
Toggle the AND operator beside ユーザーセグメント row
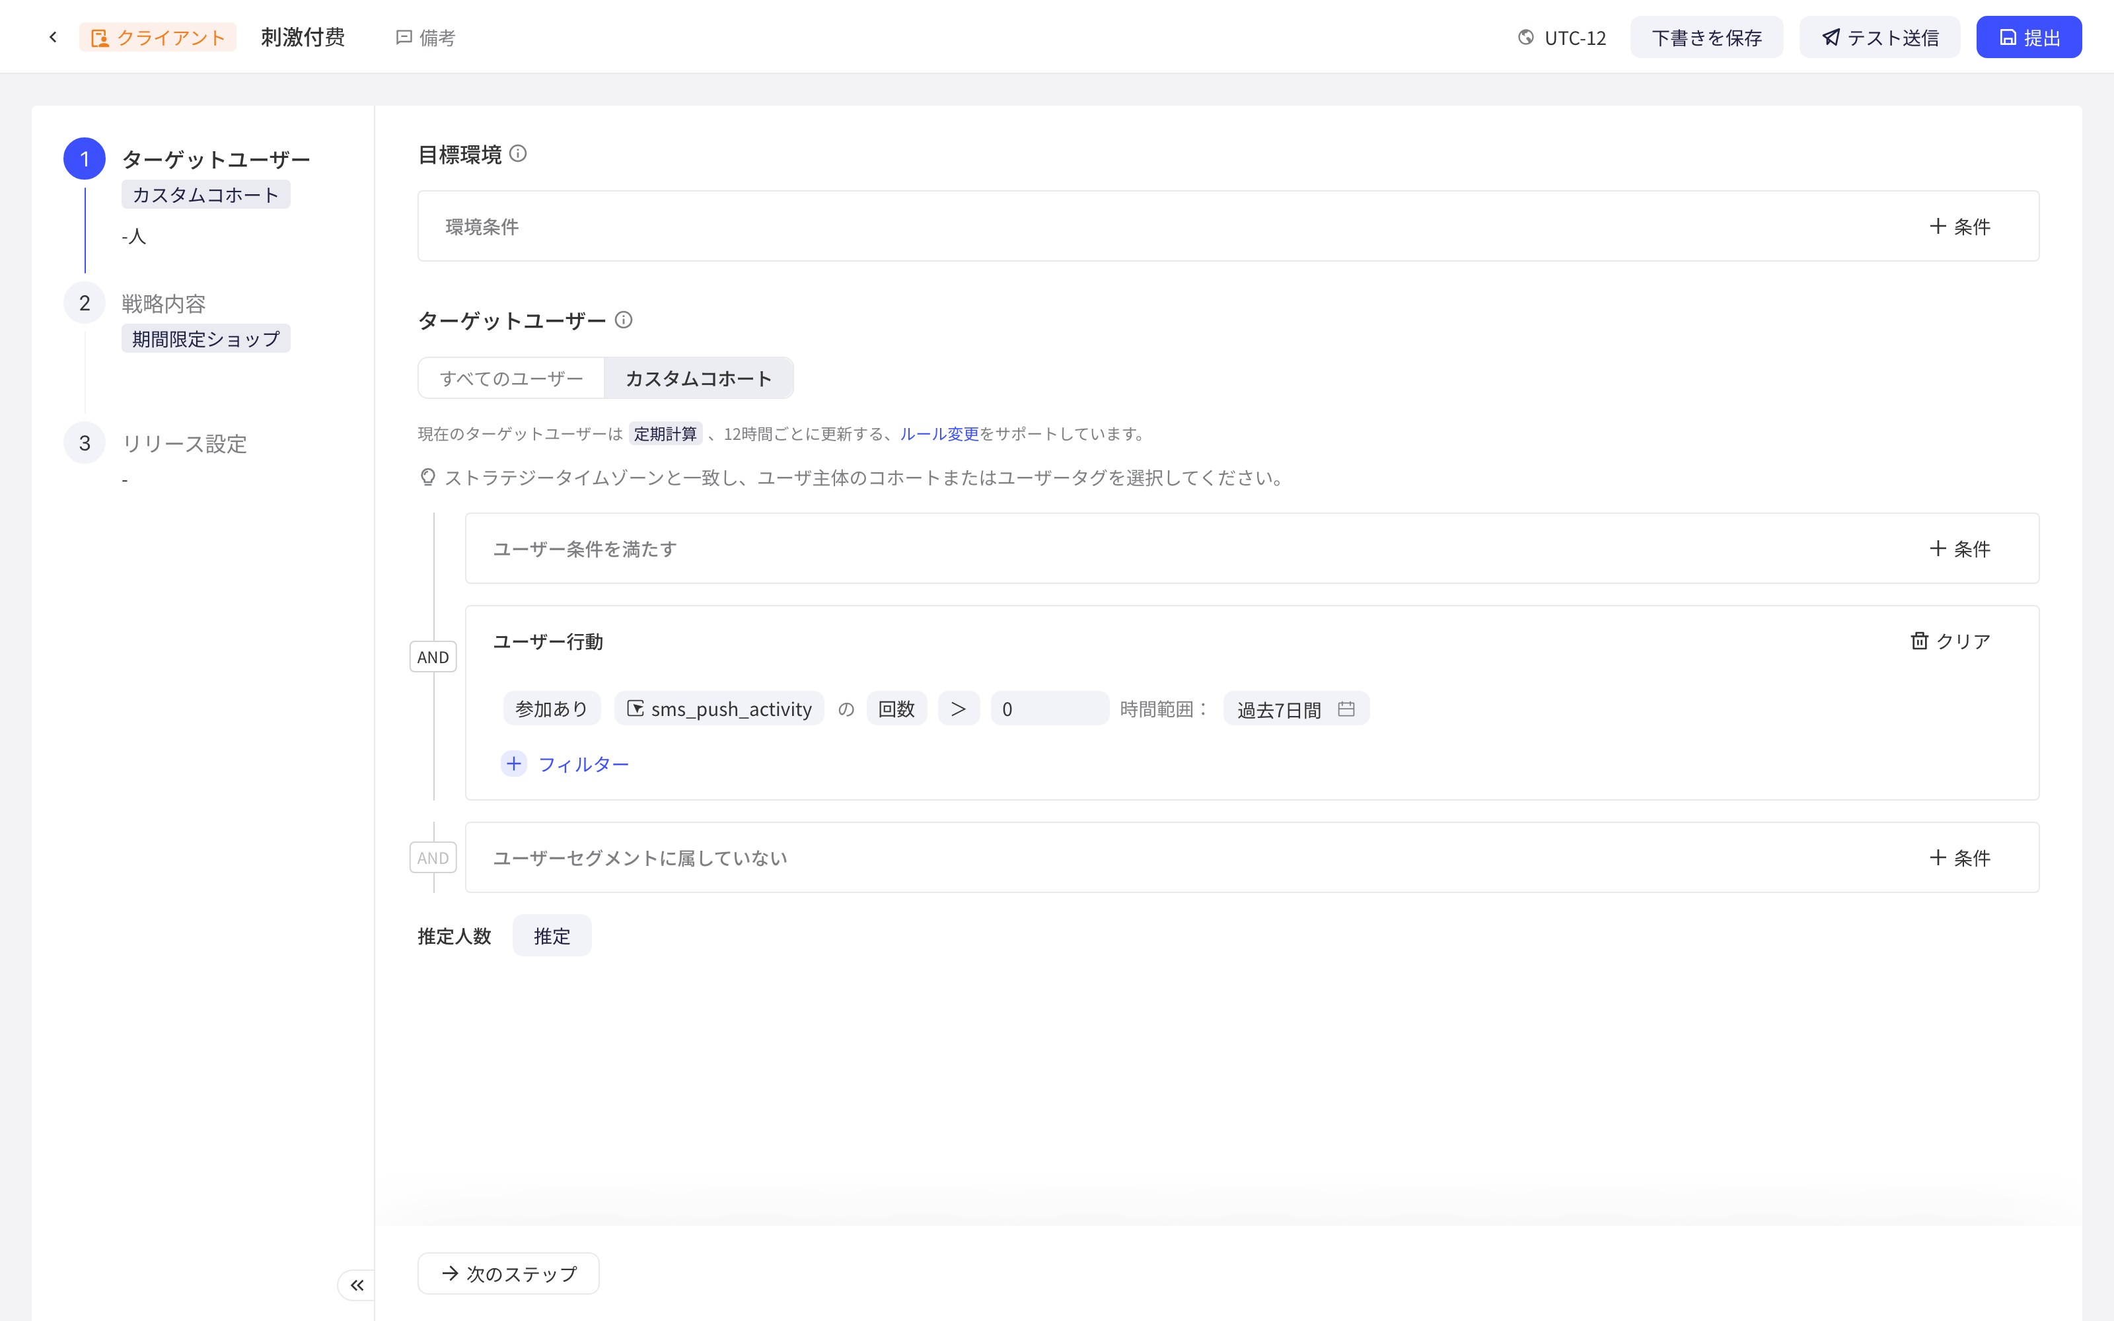coord(433,858)
